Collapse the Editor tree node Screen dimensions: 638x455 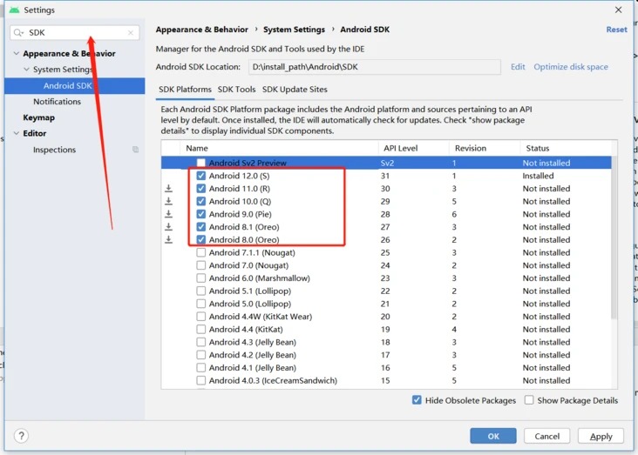pyautogui.click(x=17, y=133)
